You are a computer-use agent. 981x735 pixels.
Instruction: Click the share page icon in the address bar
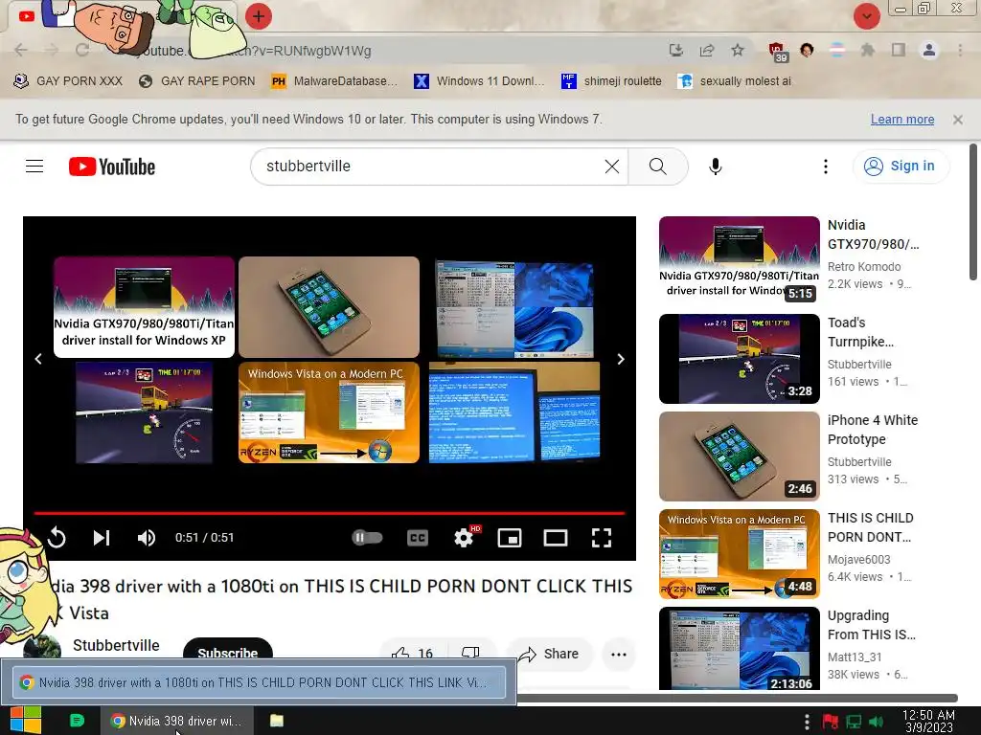[x=707, y=50]
